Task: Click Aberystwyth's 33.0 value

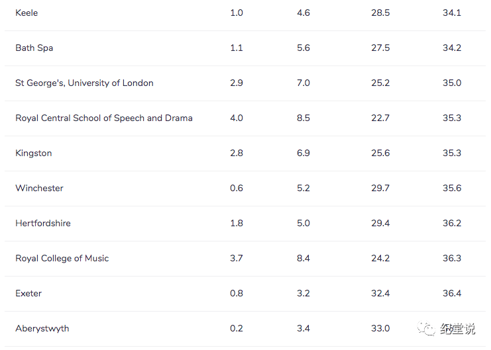Action: 380,328
